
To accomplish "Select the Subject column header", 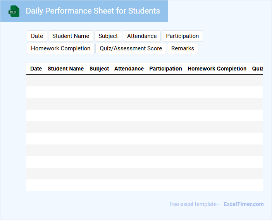I will pyautogui.click(x=99, y=69).
